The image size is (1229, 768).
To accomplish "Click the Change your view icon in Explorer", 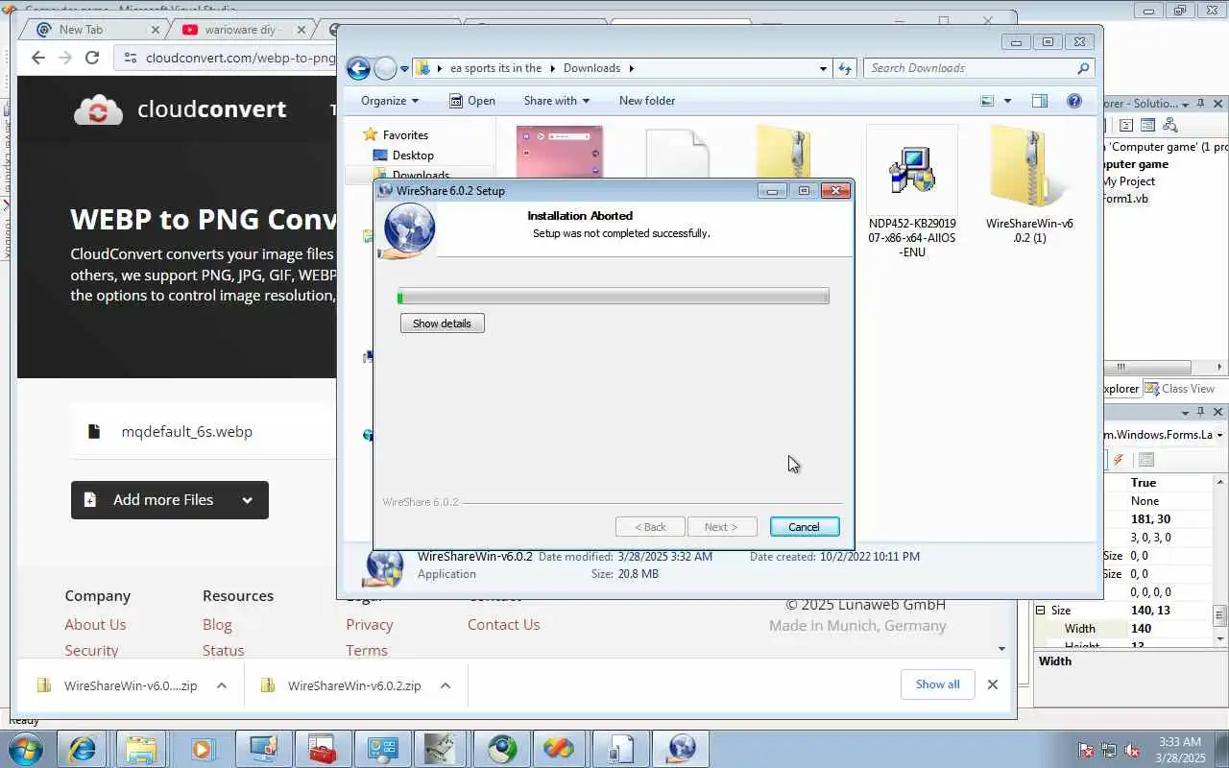I will tap(987, 101).
